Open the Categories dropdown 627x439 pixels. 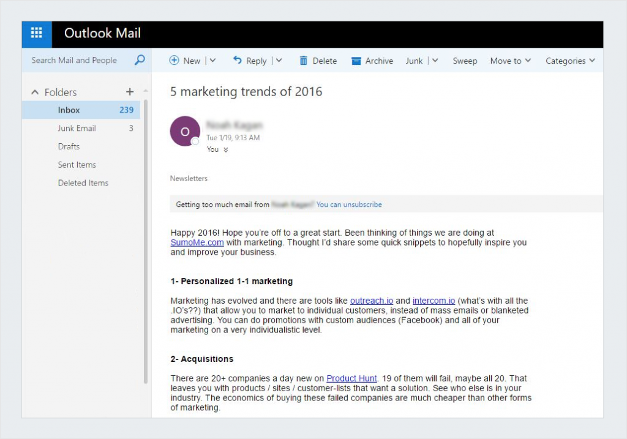[570, 61]
